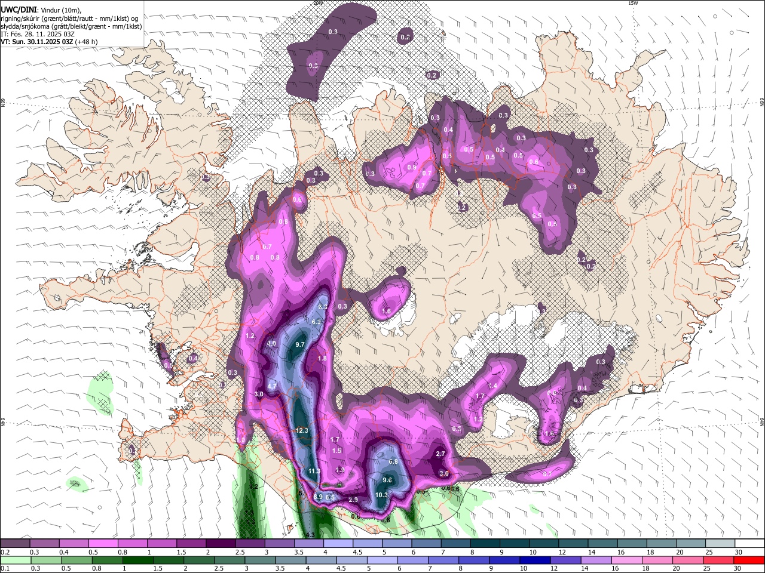Pick upper legend swatch between 4 and 4.5

pos(338,543)
